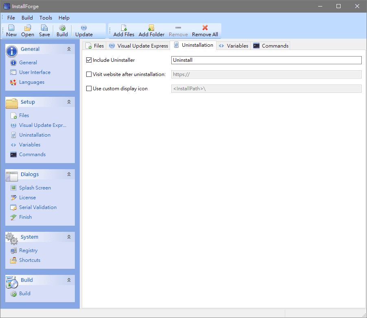Click the Dialogs section header title

point(29,174)
